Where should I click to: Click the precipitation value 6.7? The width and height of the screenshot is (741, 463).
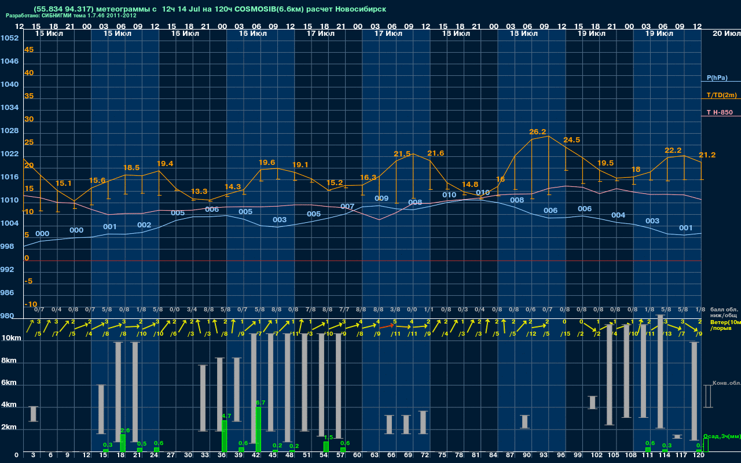point(260,403)
